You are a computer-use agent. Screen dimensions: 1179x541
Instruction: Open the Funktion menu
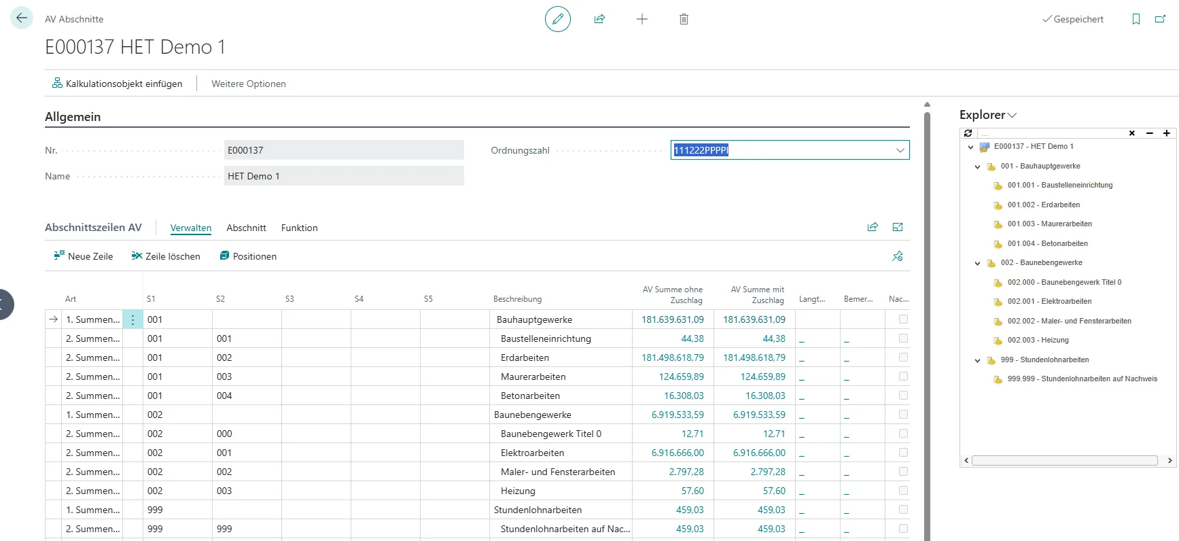click(x=299, y=228)
